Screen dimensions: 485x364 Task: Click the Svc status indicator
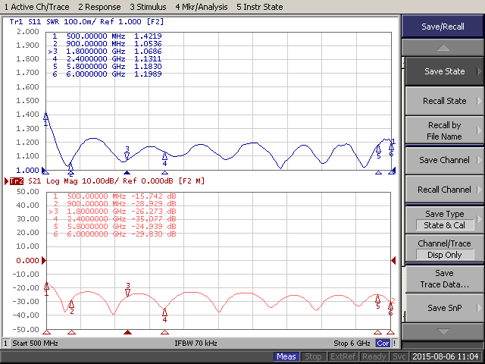pos(399,356)
